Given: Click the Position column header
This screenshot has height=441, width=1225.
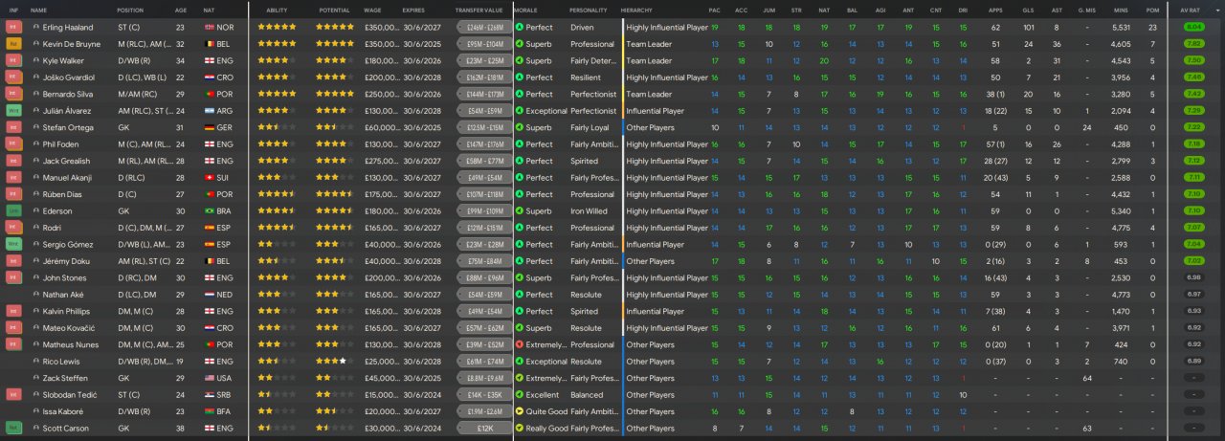Looking at the screenshot, I should (x=130, y=10).
